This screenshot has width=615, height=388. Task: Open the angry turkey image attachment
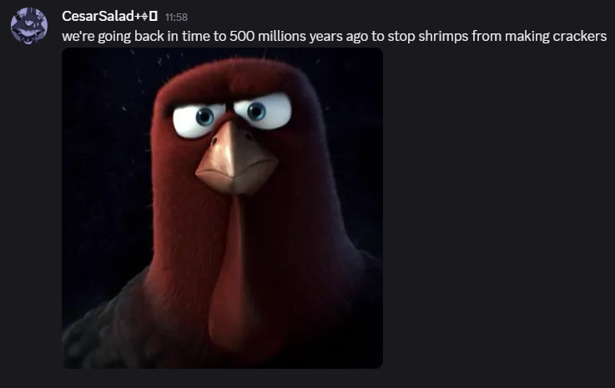click(x=223, y=208)
